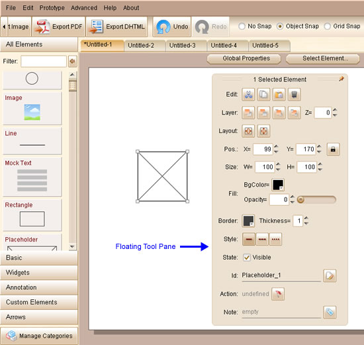The height and width of the screenshot is (345, 364).
Task: Pin the floating tool pane
Action: [341, 79]
